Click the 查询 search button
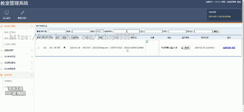The width and height of the screenshot is (244, 112). coord(216,31)
